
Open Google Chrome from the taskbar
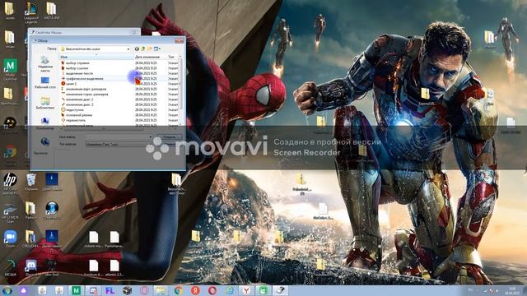[x=178, y=290]
